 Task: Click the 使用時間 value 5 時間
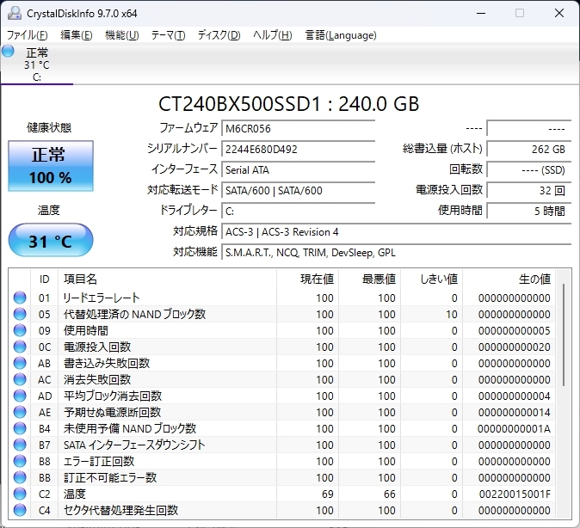point(529,212)
